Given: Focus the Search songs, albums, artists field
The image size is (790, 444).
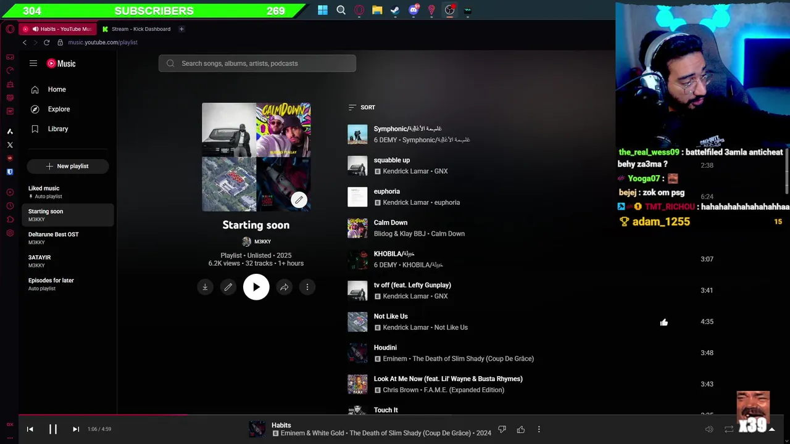Looking at the screenshot, I should 257,64.
